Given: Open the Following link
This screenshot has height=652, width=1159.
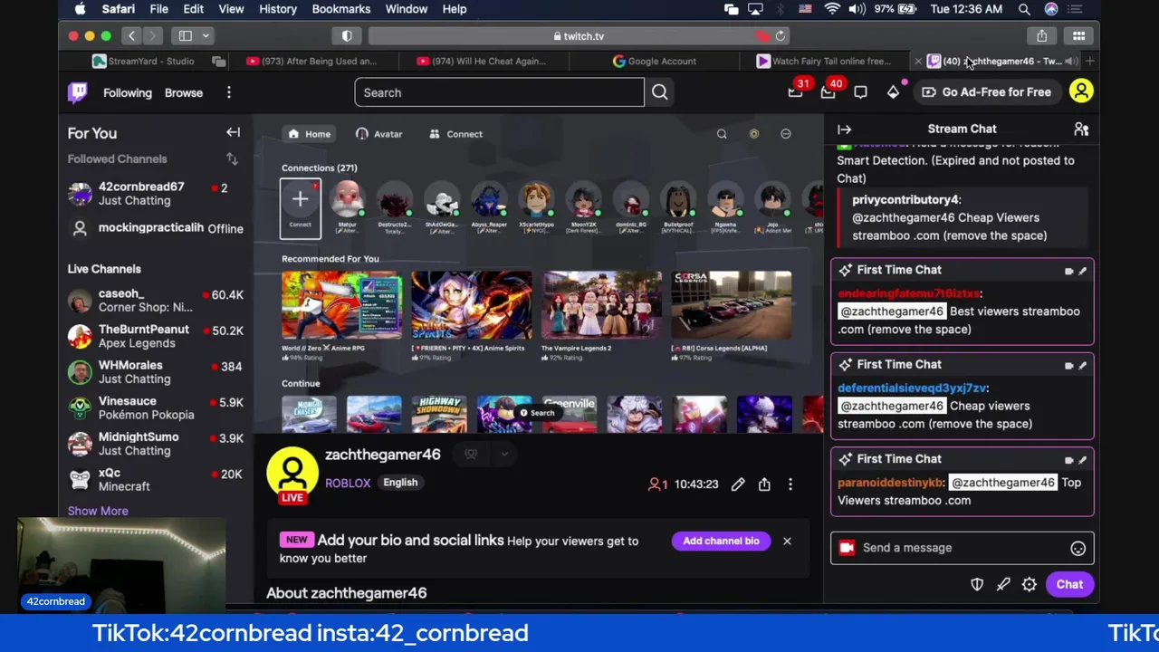Looking at the screenshot, I should pyautogui.click(x=128, y=92).
